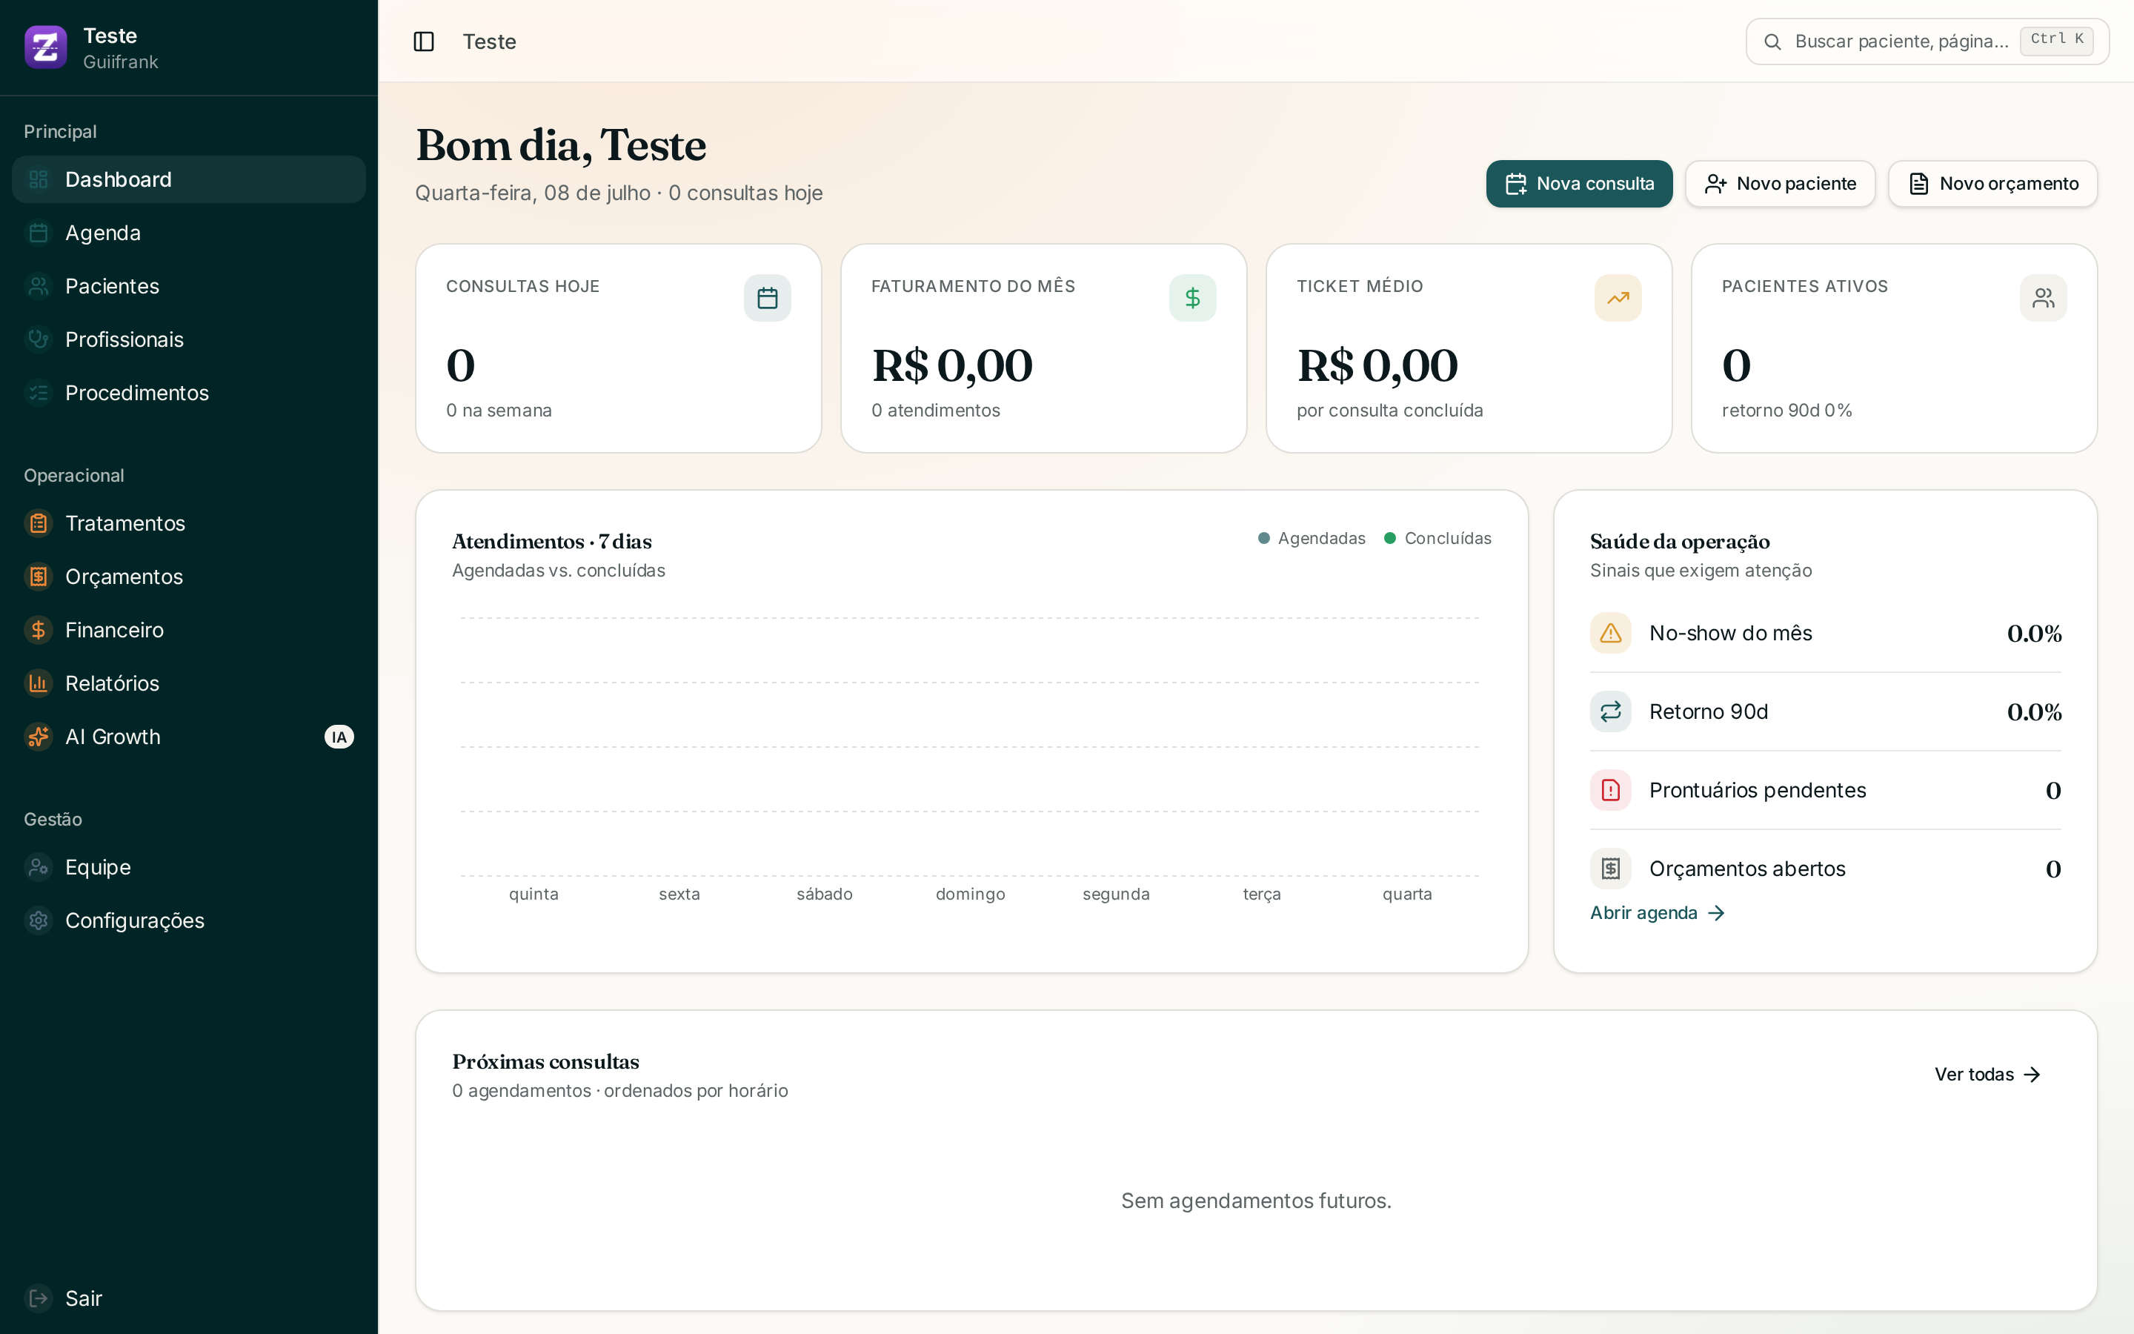This screenshot has width=2134, height=1334.
Task: Click the dollar icon in Faturamento card
Action: tap(1192, 298)
